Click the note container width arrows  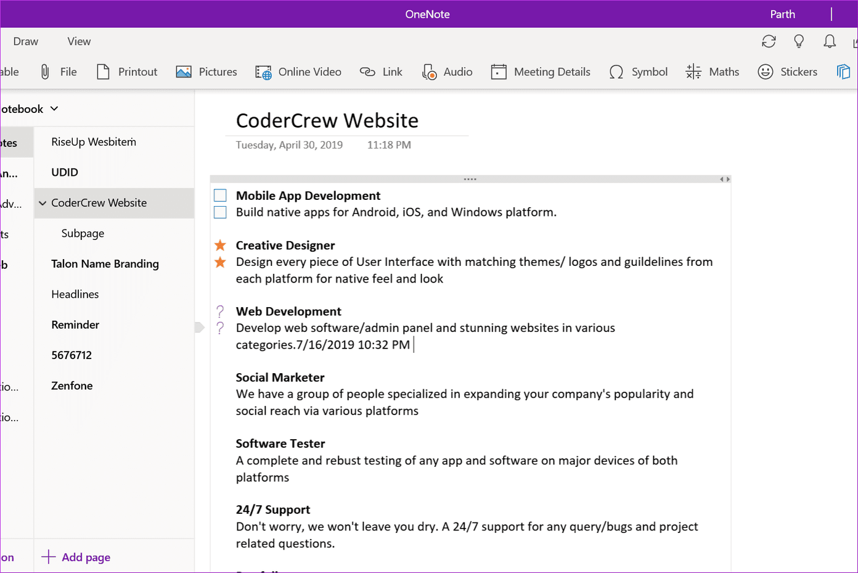[x=725, y=179]
